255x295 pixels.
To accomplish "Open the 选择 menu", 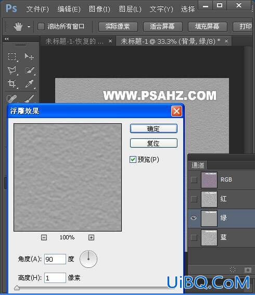I will [188, 9].
